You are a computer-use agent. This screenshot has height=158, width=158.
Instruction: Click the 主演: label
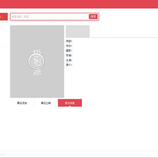click(69, 60)
